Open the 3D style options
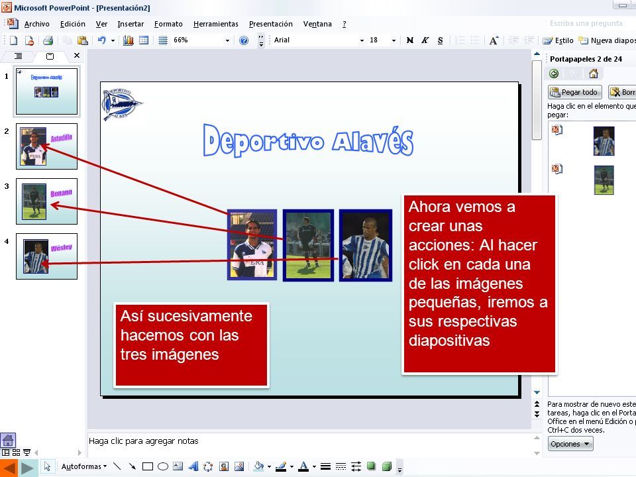636x477 pixels. point(386,466)
